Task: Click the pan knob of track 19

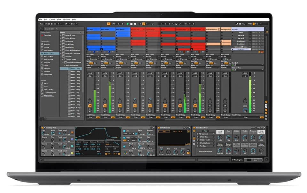Action: [90, 101]
